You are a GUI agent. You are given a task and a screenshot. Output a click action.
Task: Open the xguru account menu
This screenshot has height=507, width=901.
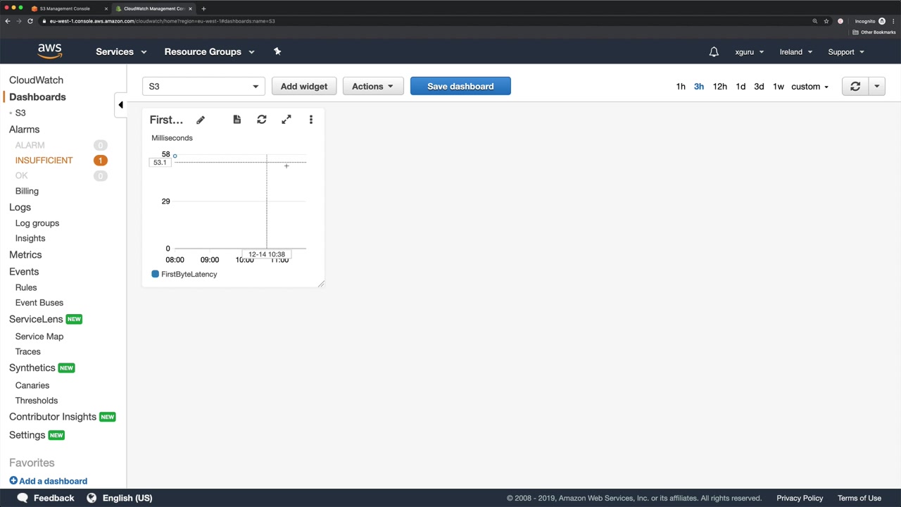tap(749, 52)
